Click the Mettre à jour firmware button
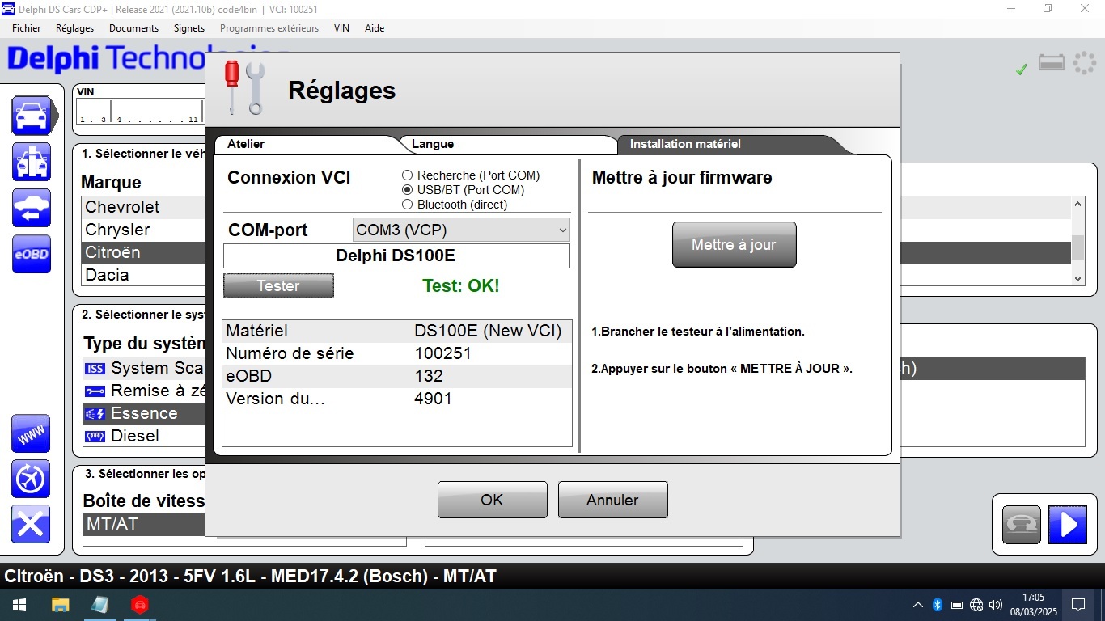The height and width of the screenshot is (621, 1105). point(735,244)
